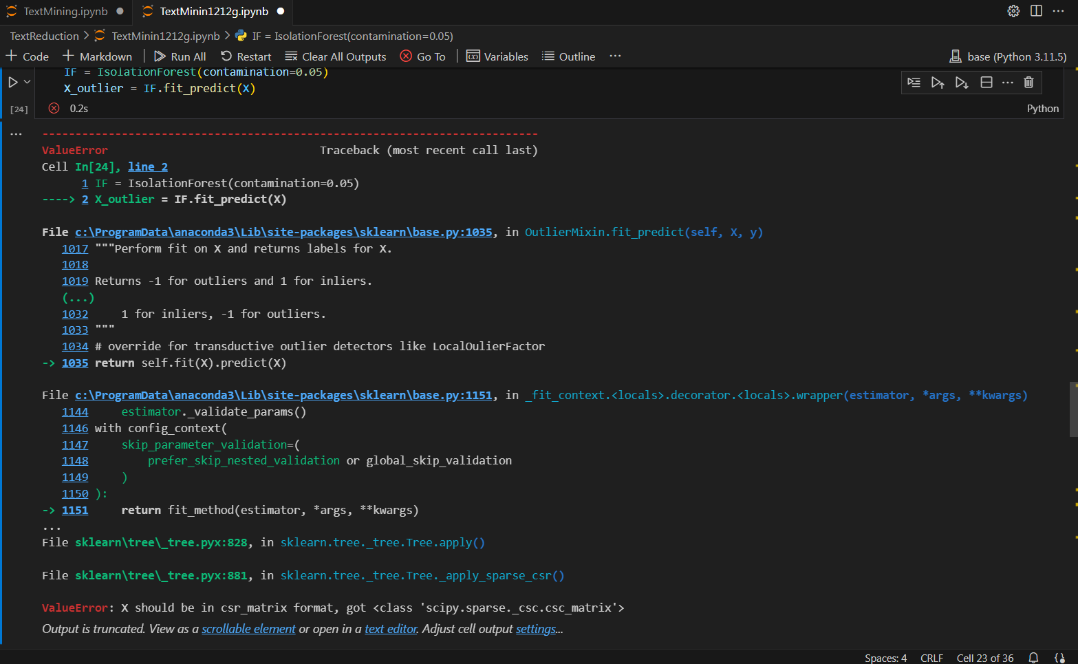
Task: Click the vertical scrollbar thumb
Action: (x=1073, y=409)
